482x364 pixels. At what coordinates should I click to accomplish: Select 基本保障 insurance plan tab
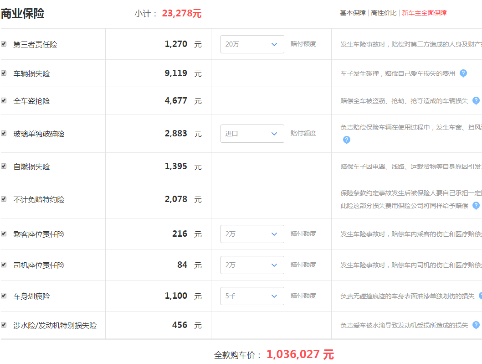point(353,13)
